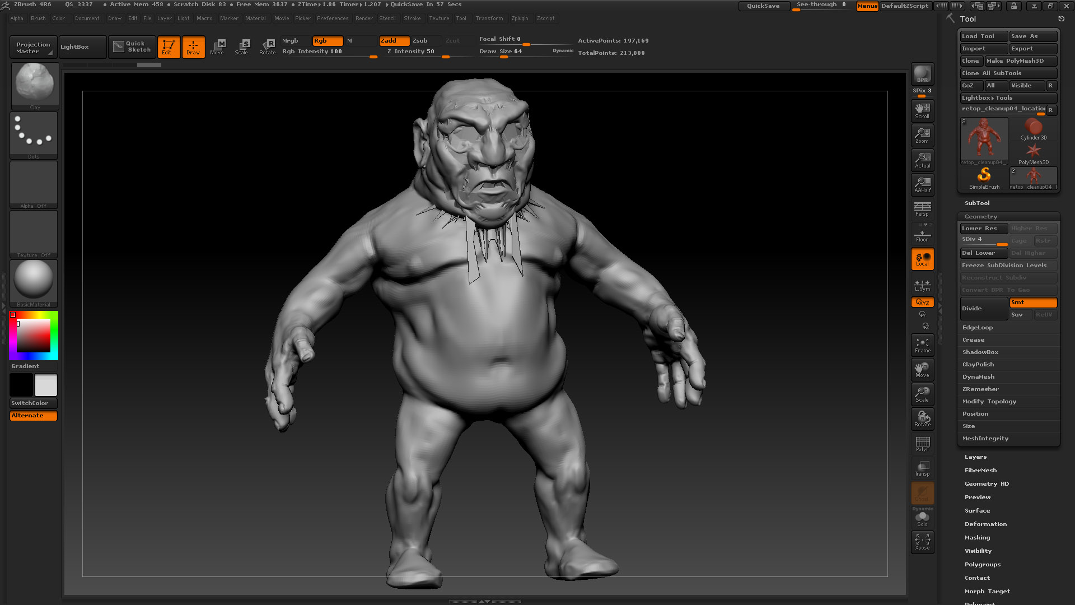
Task: Select the Rotate gizmo in top shelf
Action: pos(268,46)
